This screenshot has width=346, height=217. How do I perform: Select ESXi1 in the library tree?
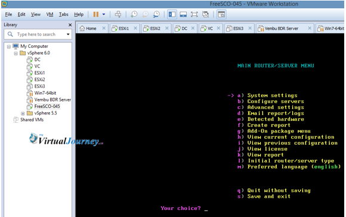[x=39, y=73]
